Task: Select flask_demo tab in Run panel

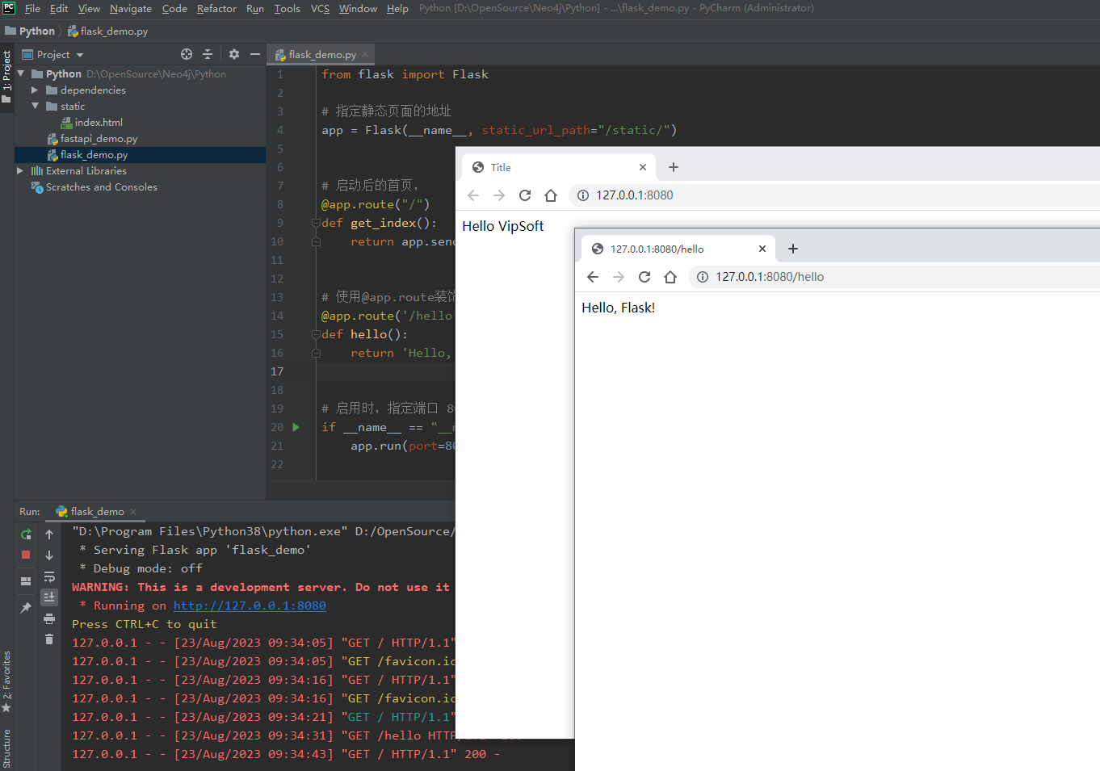Action: click(97, 512)
